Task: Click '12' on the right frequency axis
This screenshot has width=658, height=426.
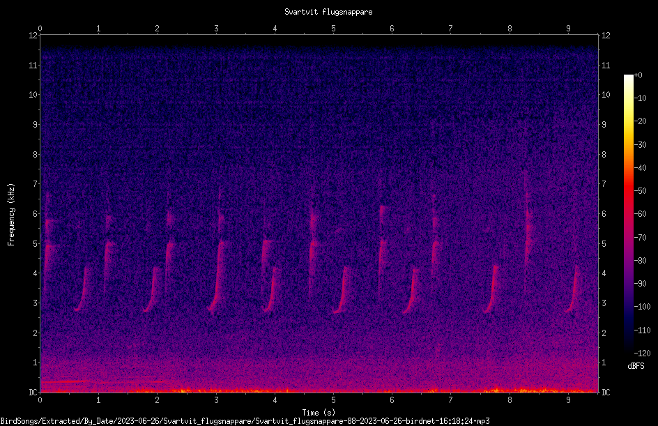Action: coord(606,36)
